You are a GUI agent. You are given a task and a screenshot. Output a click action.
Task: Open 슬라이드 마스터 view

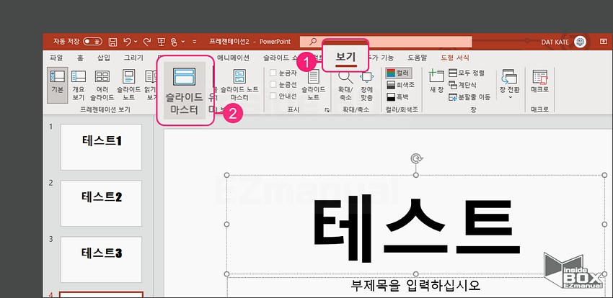tap(184, 90)
